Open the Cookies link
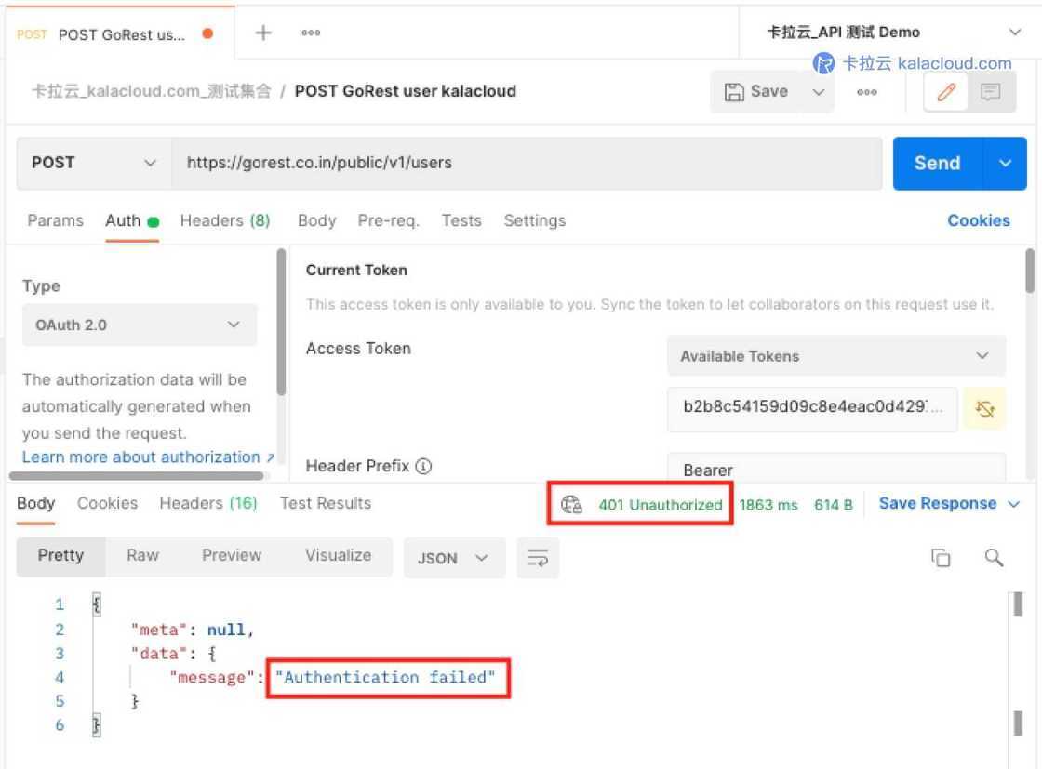The image size is (1042, 769). (978, 220)
